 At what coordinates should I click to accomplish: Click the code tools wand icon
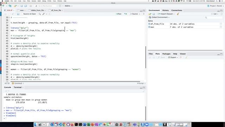click(x=44, y=14)
